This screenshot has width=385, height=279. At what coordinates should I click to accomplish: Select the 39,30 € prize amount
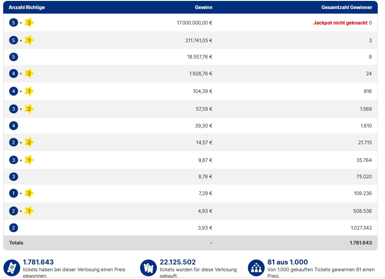pos(203,126)
